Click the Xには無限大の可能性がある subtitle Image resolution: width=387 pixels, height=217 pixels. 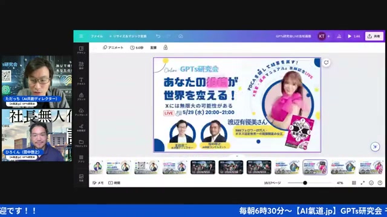point(199,106)
